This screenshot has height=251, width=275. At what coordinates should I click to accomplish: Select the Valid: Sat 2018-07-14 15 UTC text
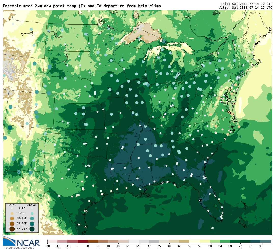(245, 8)
